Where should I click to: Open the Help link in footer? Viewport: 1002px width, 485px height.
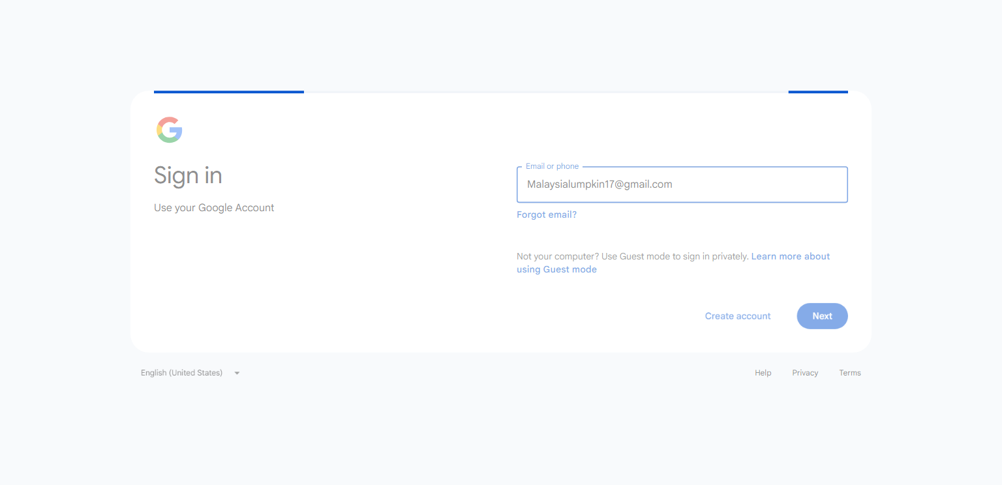(x=763, y=373)
